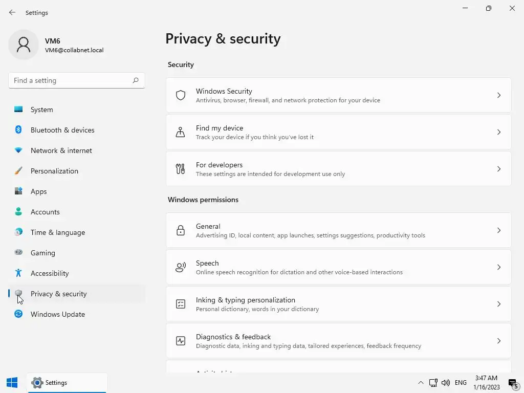Viewport: 524px width, 393px height.
Task: Show hidden system tray icons
Action: pyautogui.click(x=421, y=382)
